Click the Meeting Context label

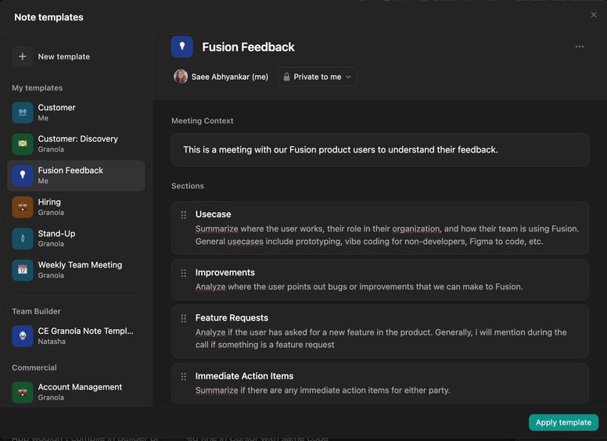[x=202, y=121]
